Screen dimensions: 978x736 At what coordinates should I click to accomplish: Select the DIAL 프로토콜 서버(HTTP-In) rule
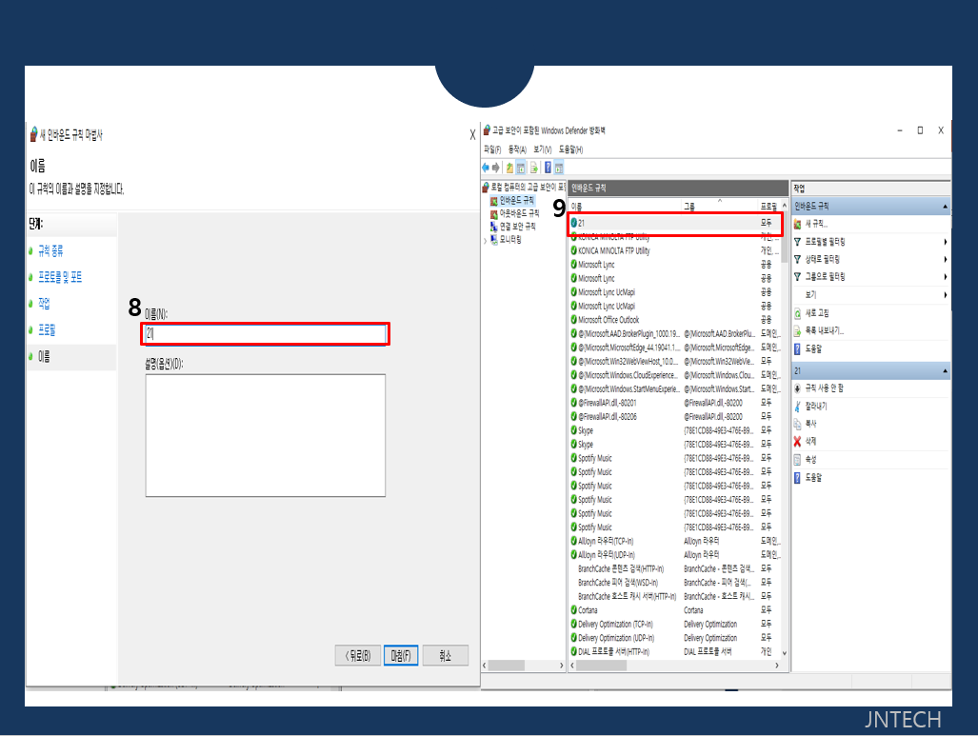673,651
